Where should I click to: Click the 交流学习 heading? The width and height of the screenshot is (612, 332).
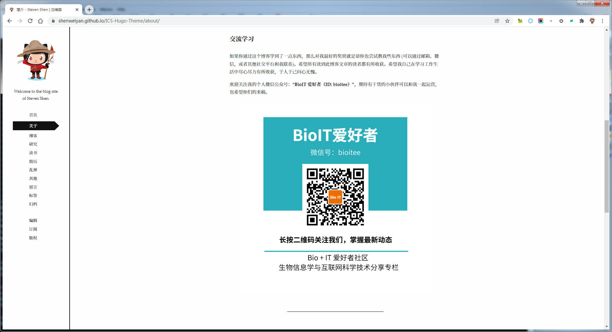point(242,39)
